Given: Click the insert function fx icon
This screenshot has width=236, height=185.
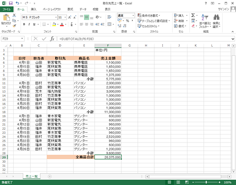Looking at the screenshot, I should point(52,39).
